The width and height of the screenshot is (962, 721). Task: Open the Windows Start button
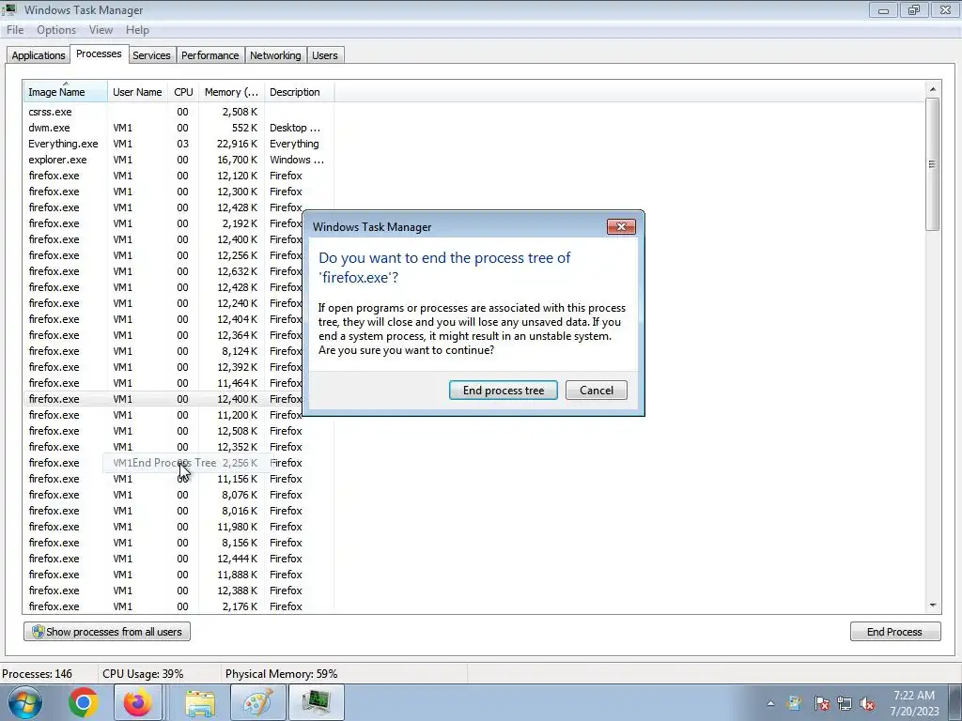click(24, 702)
